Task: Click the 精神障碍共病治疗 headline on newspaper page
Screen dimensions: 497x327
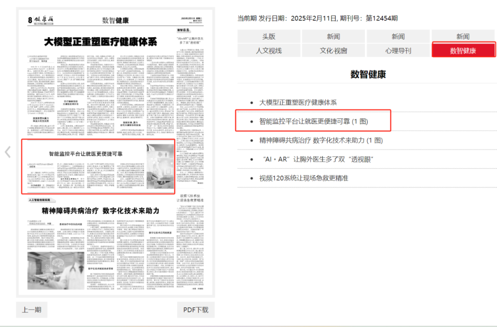Action: coord(100,210)
